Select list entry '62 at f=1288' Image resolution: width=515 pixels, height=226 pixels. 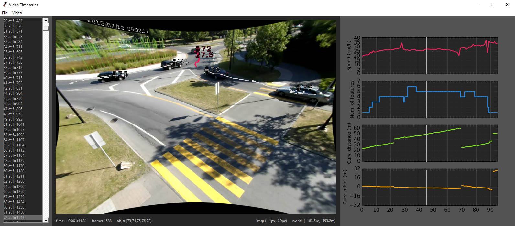23,181
